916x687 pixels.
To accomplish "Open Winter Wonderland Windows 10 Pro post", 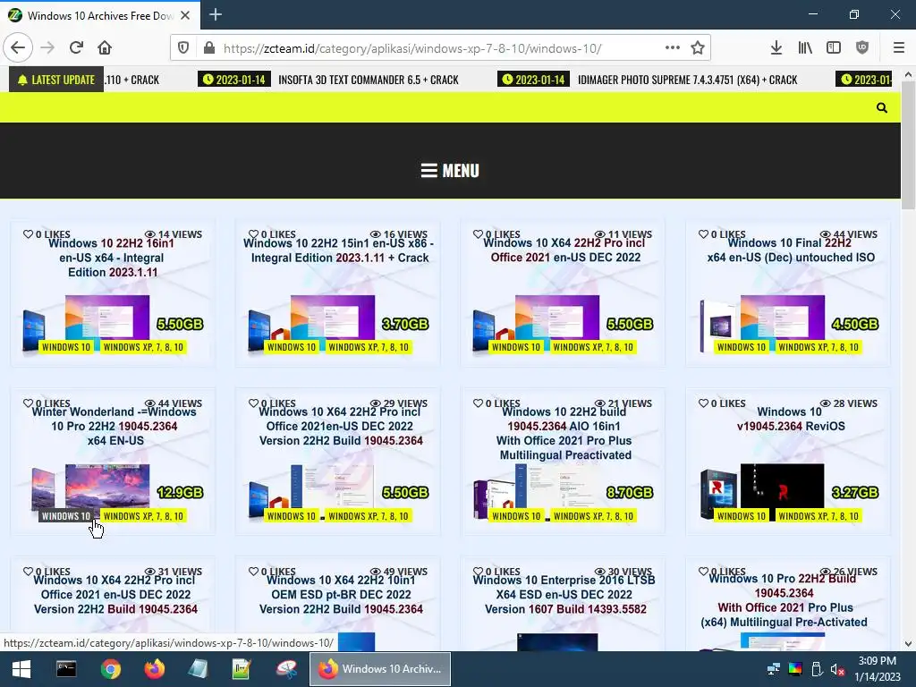I will tap(114, 426).
